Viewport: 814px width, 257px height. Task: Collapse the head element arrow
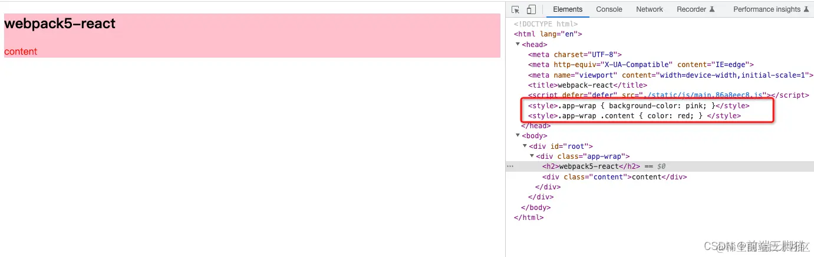[518, 44]
